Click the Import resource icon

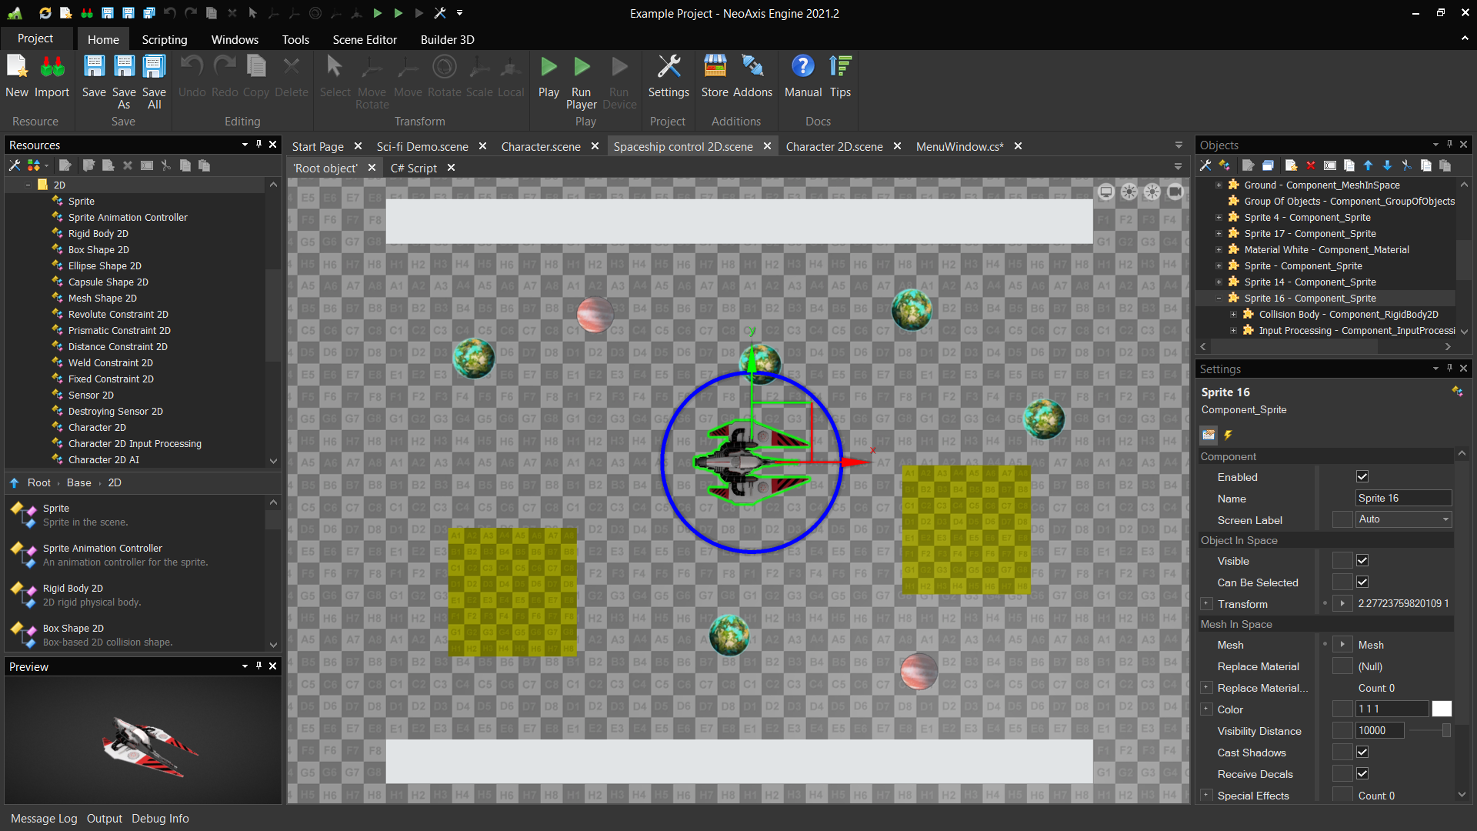tap(52, 68)
